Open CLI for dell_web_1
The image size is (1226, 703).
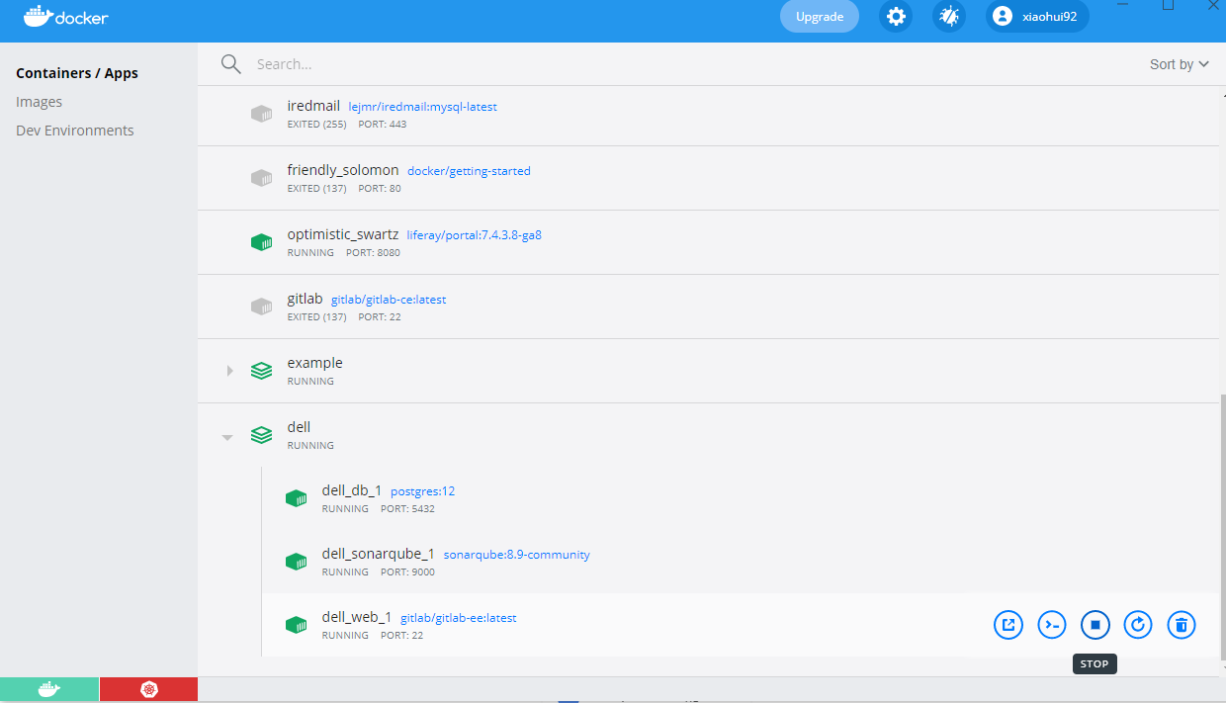[1052, 624]
